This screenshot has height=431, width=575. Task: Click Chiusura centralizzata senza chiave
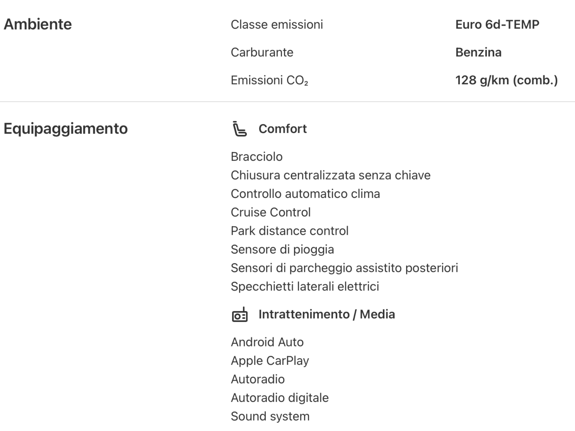click(330, 175)
